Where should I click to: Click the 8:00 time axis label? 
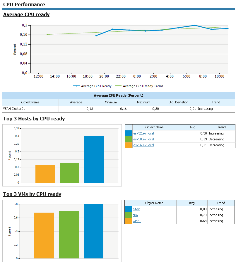click(x=203, y=76)
